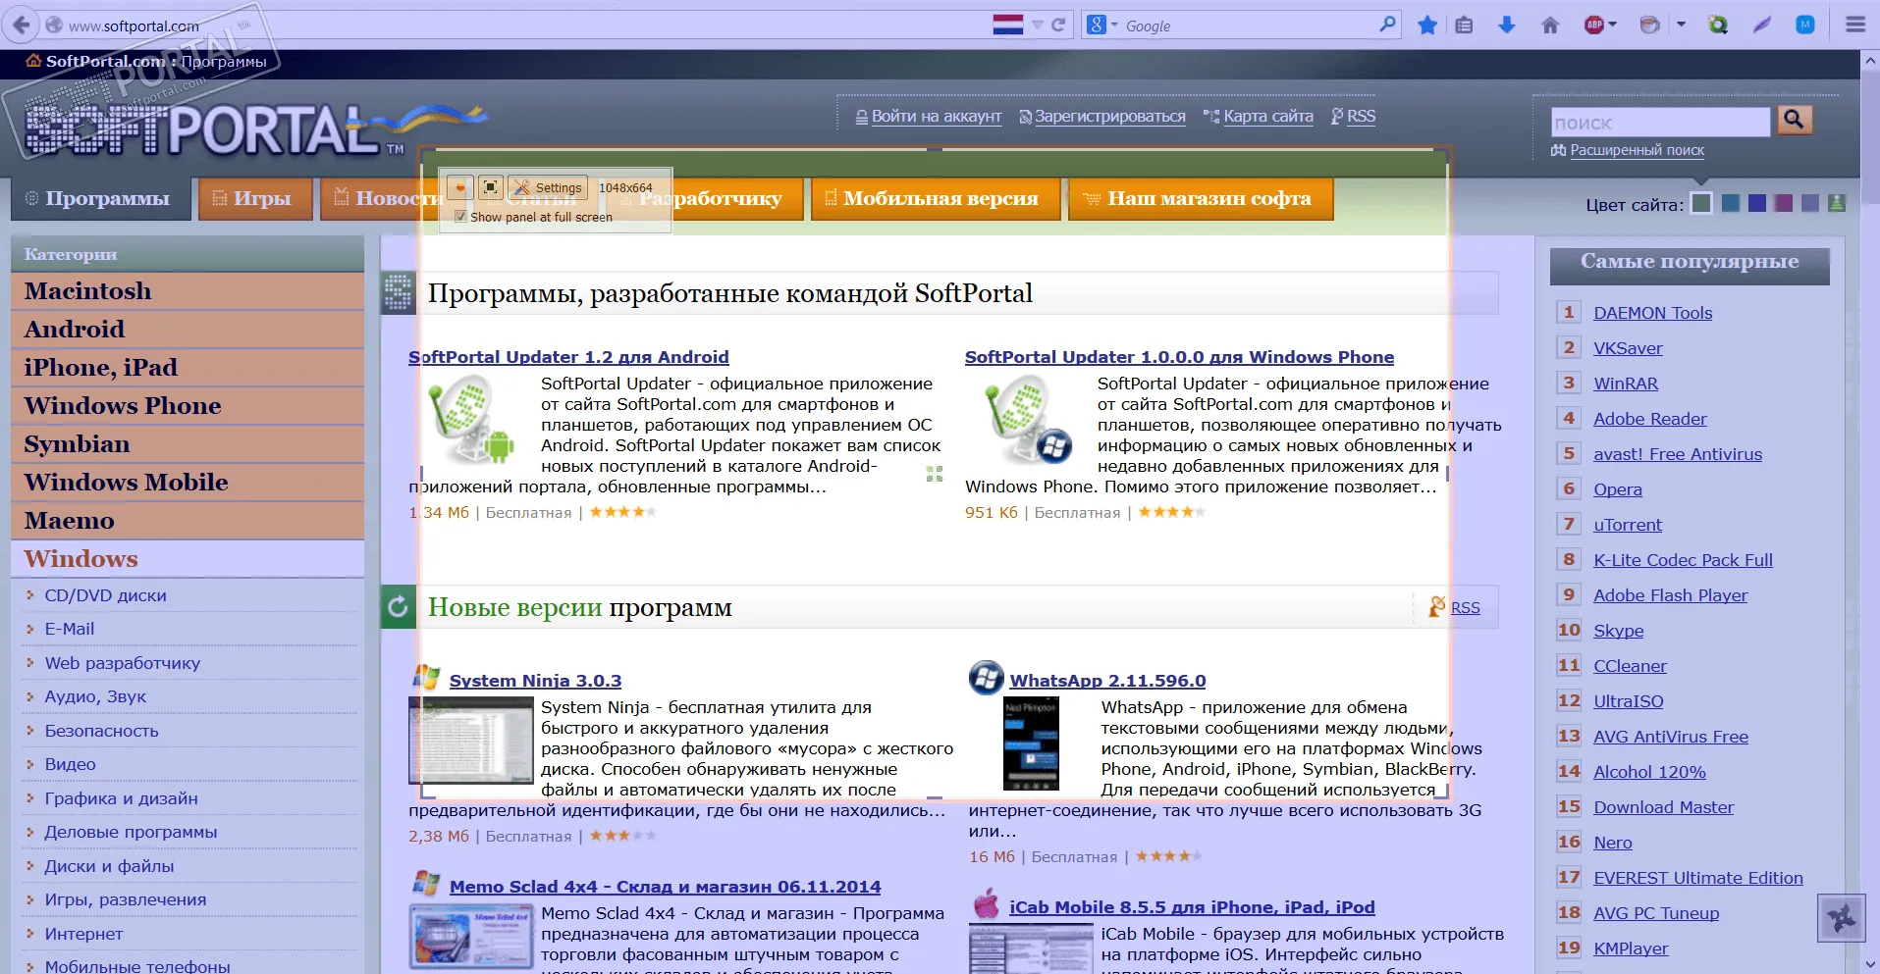This screenshot has width=1880, height=974.
Task: Open the Программы tab
Action: [x=101, y=199]
